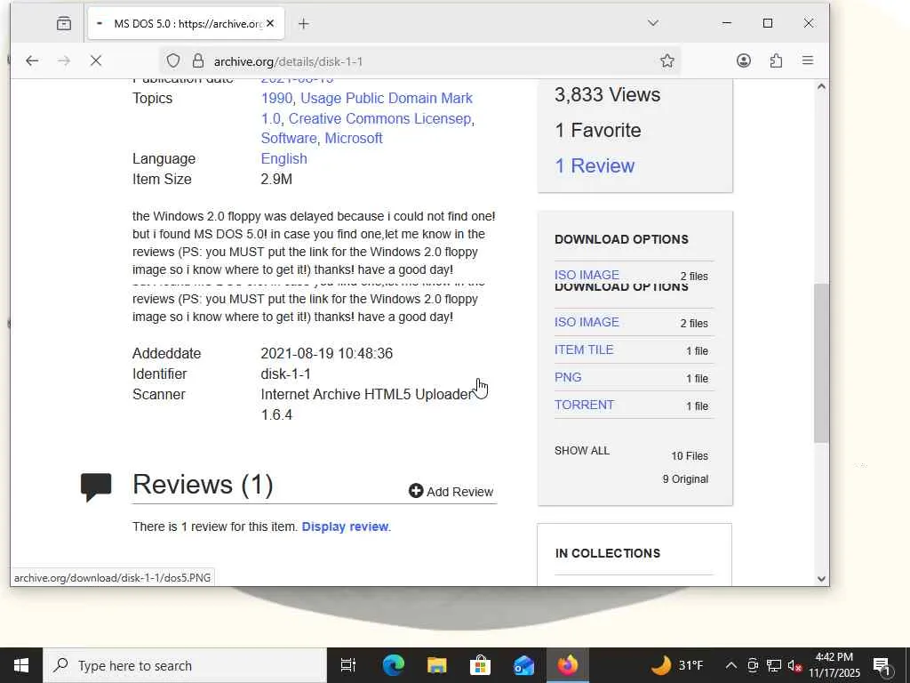The image size is (910, 683).
Task: Click the 3,833 Views text
Action: pos(607,94)
